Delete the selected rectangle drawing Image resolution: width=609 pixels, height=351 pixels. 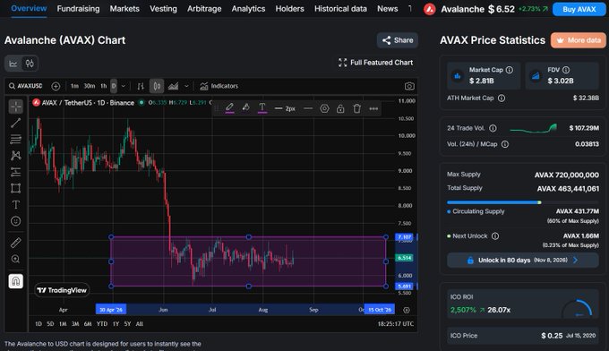pos(356,108)
